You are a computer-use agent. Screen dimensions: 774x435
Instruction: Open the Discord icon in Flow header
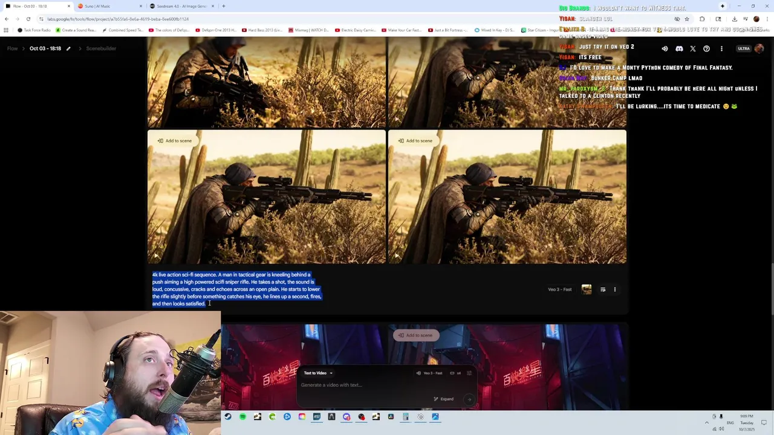[x=679, y=48]
